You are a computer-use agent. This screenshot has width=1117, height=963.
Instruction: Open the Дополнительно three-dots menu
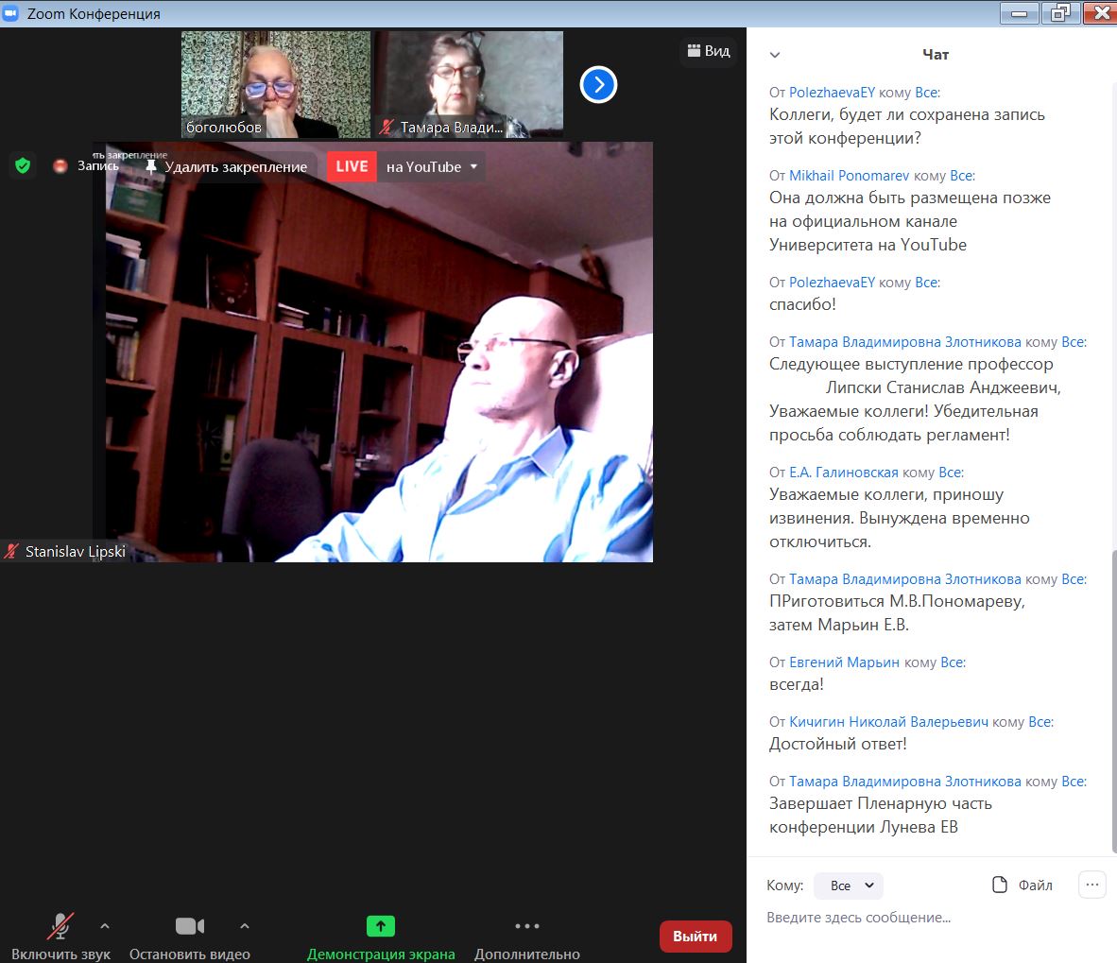527,926
